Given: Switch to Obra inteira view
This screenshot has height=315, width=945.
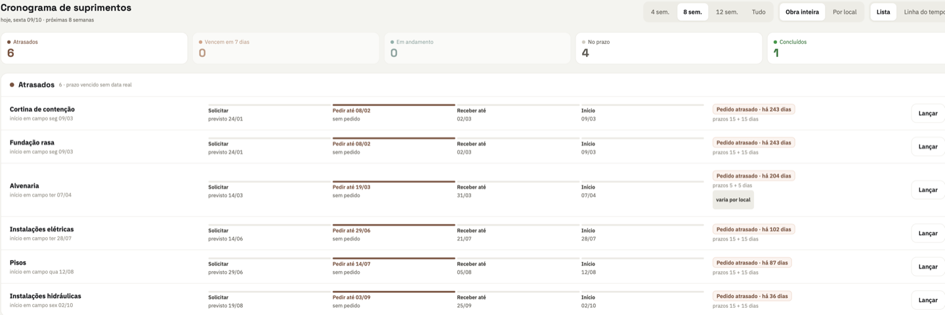Looking at the screenshot, I should click(x=802, y=12).
